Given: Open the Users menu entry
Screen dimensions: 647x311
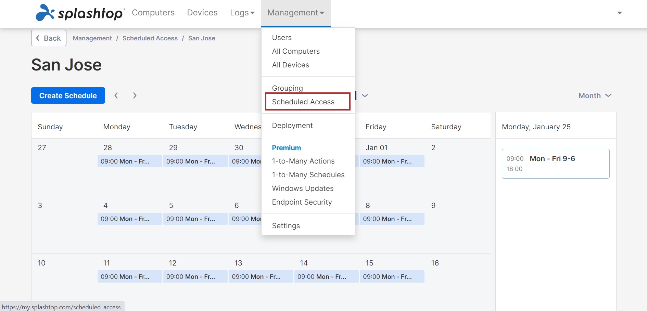Looking at the screenshot, I should [282, 38].
